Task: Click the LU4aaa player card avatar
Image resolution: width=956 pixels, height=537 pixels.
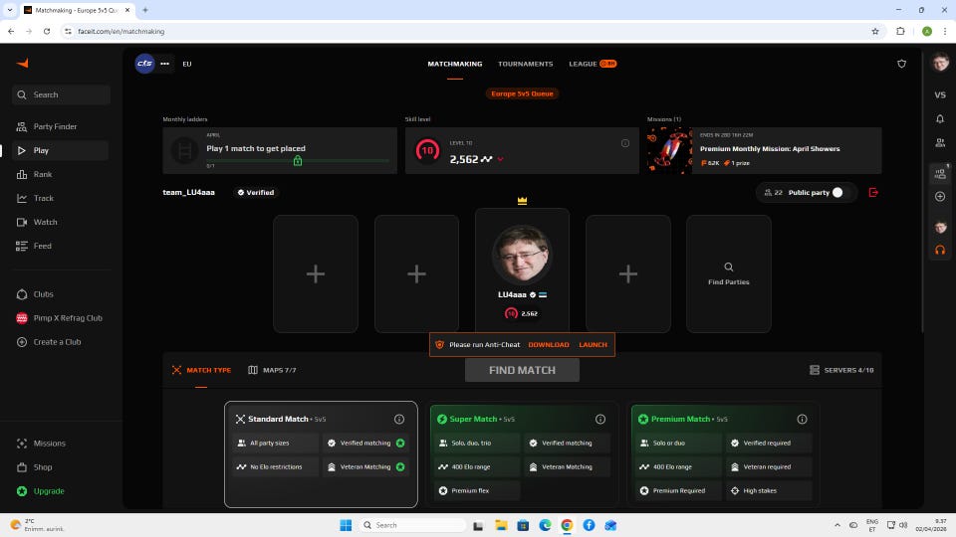Action: 521,254
